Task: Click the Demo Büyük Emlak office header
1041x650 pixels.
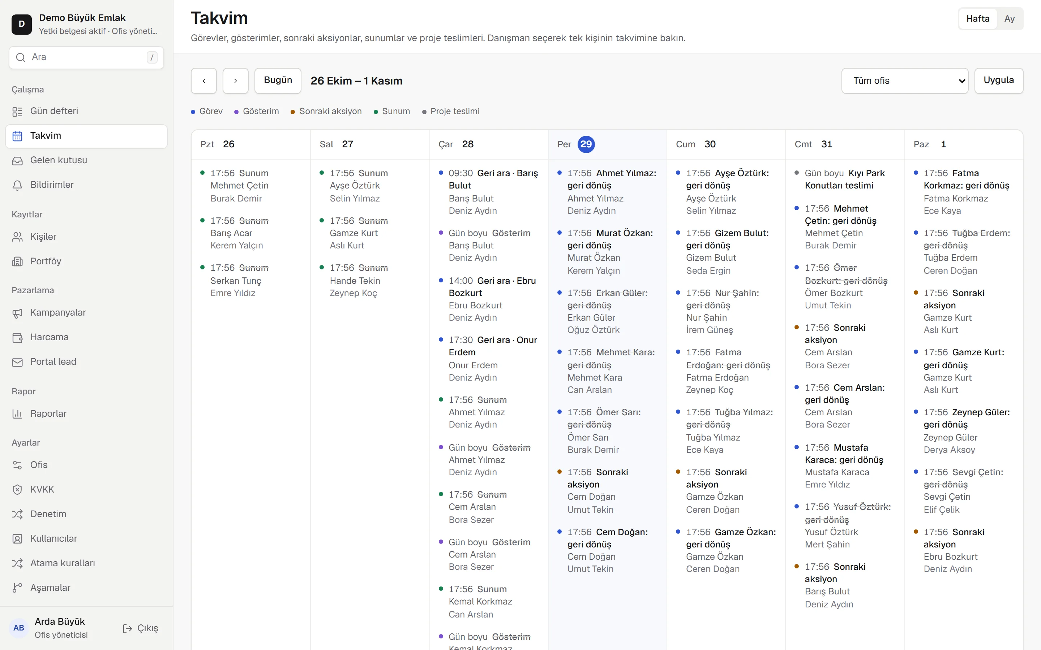Action: tap(86, 24)
